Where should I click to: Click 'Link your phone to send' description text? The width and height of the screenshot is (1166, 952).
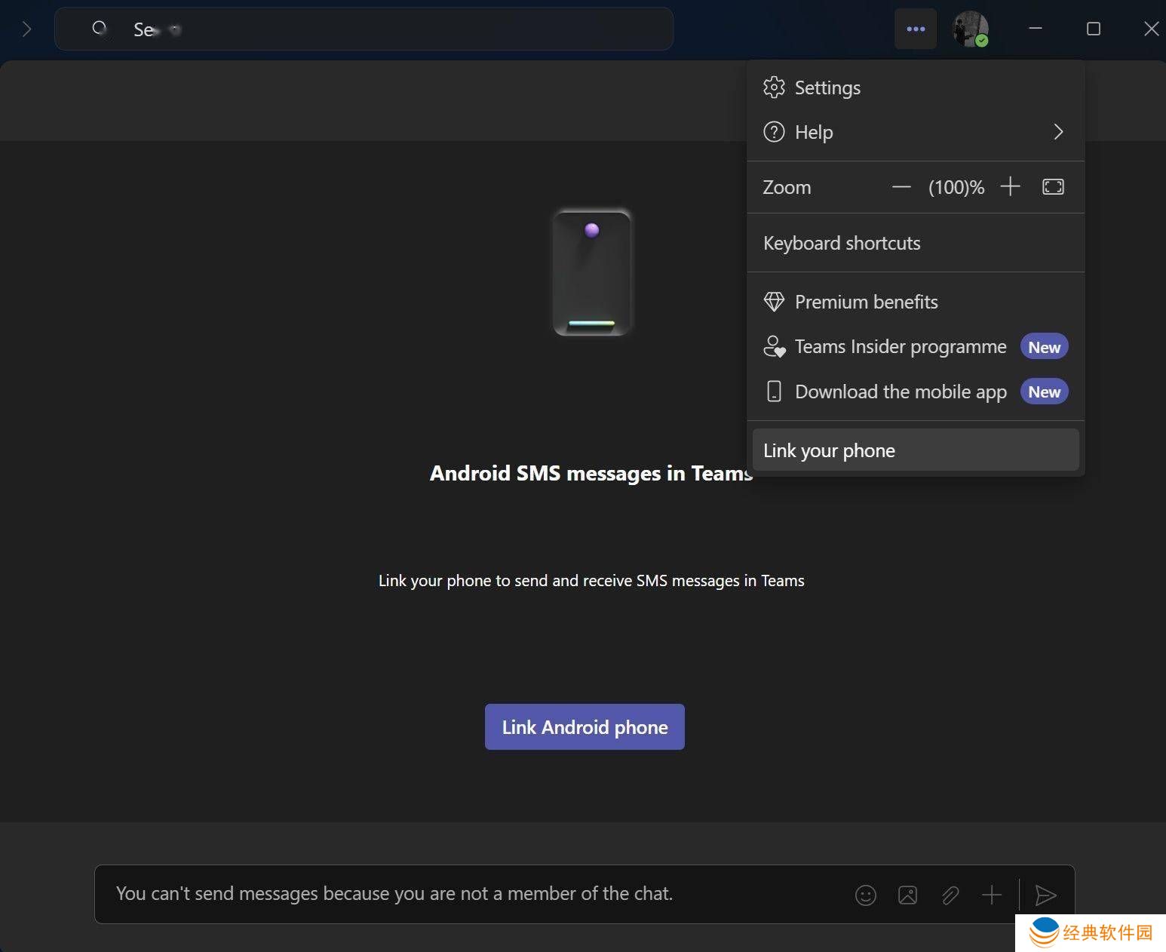pyautogui.click(x=591, y=581)
